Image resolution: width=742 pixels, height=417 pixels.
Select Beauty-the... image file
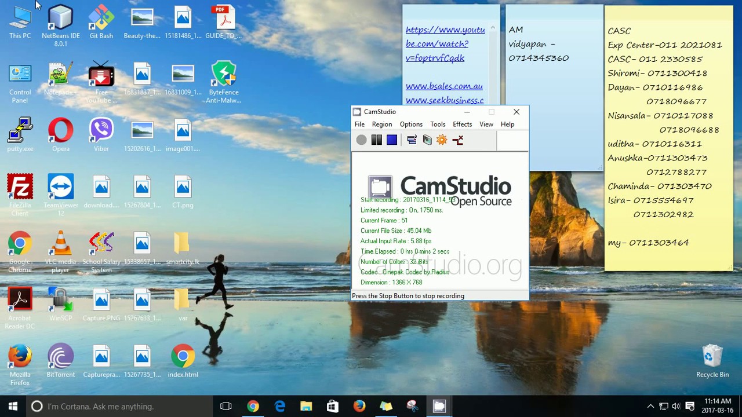click(142, 23)
